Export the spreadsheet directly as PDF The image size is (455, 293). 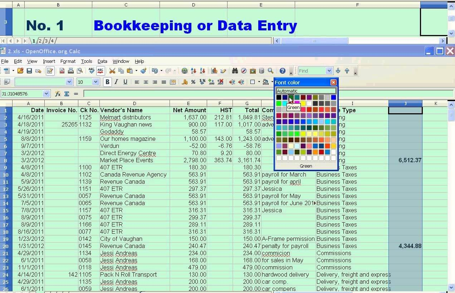point(62,71)
